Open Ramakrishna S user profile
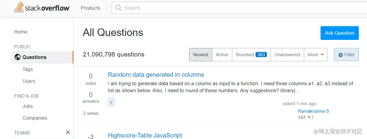 [x=314, y=111]
